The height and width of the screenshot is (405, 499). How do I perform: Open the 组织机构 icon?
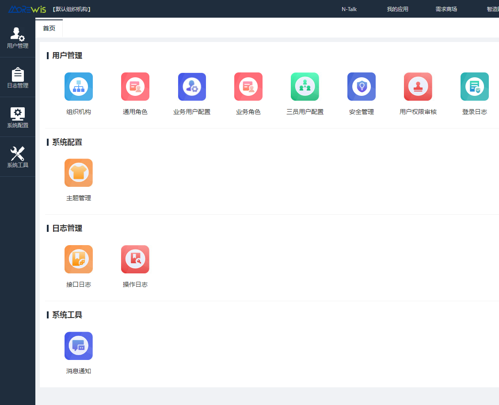(78, 87)
